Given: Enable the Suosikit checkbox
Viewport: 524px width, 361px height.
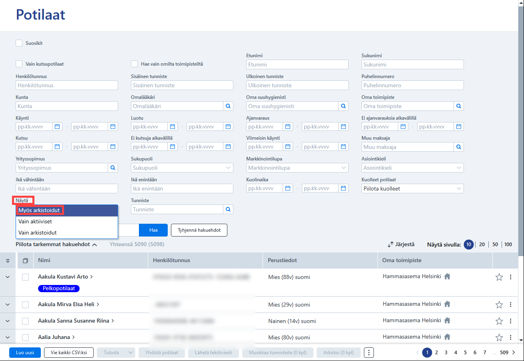Looking at the screenshot, I should (x=19, y=43).
